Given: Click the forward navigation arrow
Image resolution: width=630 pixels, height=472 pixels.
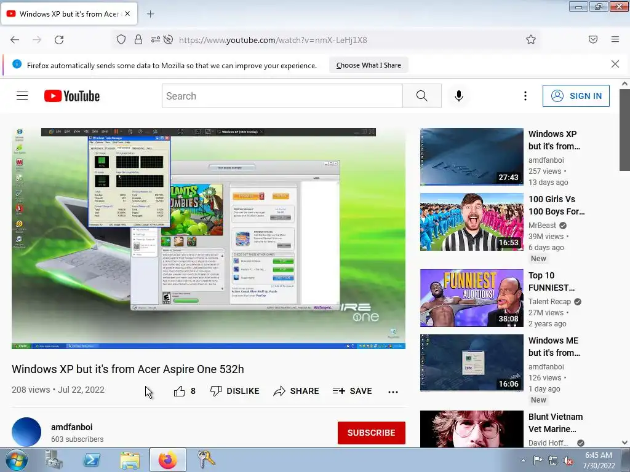Looking at the screenshot, I should click(37, 40).
